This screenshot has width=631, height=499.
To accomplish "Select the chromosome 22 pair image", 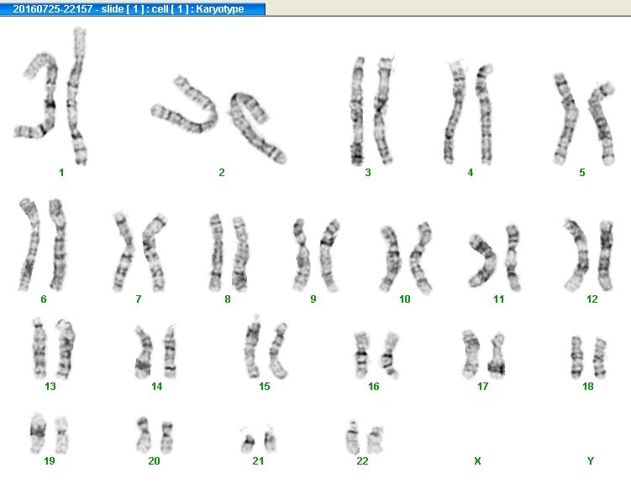I will click(364, 437).
